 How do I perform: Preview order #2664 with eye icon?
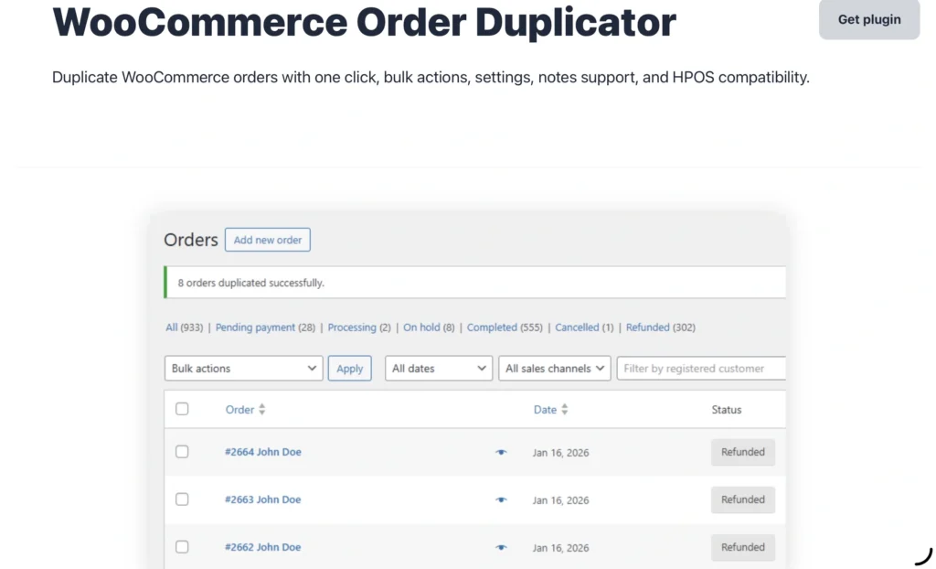click(x=501, y=452)
